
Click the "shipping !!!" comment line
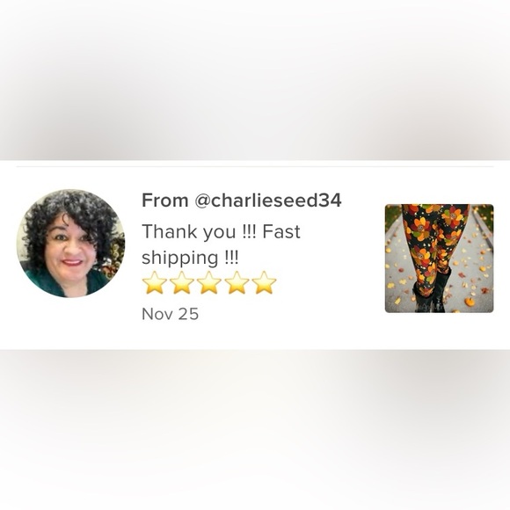(190, 258)
